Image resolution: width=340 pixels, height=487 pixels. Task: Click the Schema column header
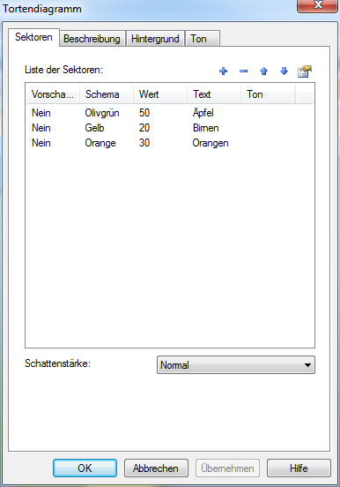coord(107,94)
